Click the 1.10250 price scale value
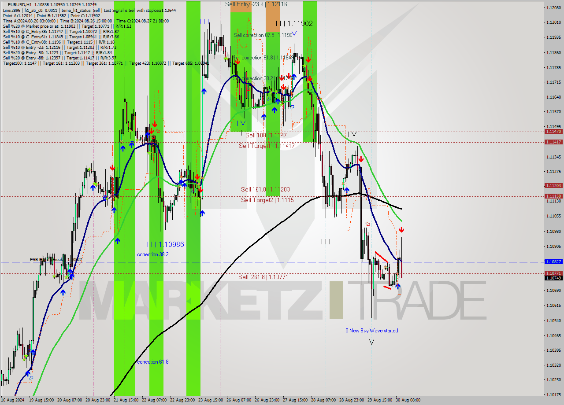564x405 pixels. pyautogui.click(x=553, y=379)
